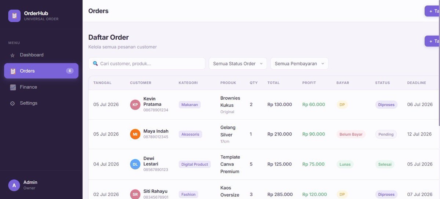Click the KATEGORI column header
The width and height of the screenshot is (440, 199).
click(x=188, y=83)
